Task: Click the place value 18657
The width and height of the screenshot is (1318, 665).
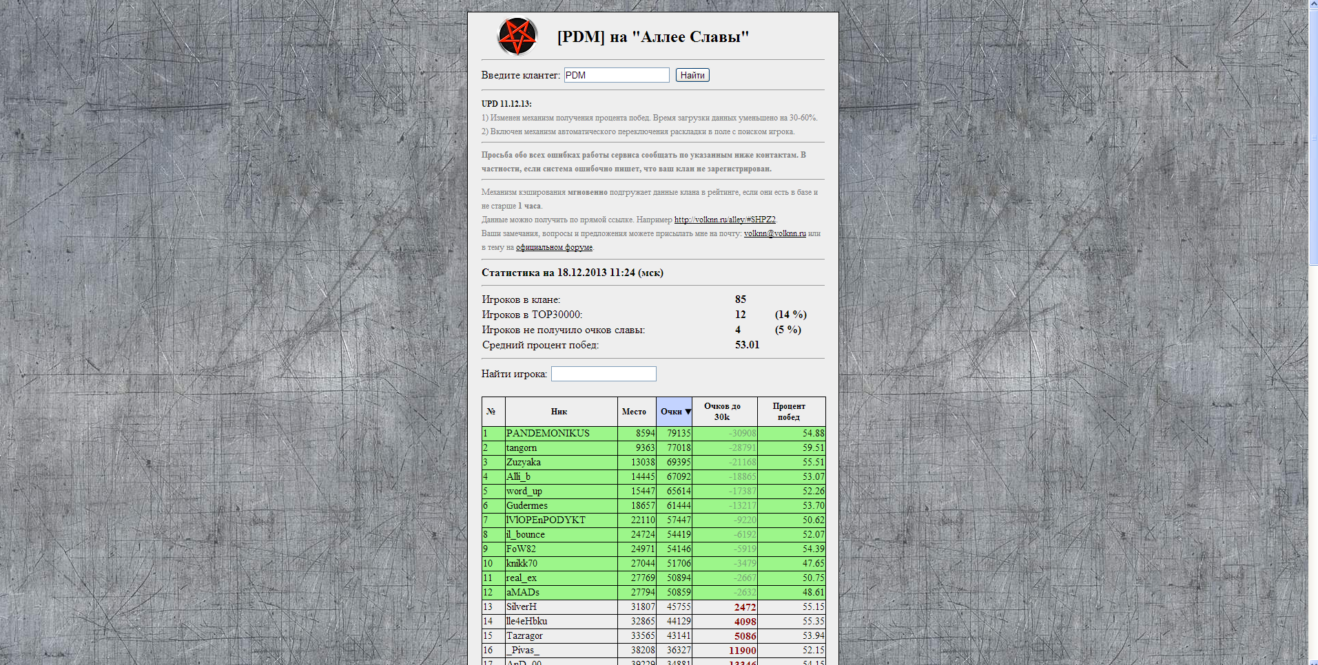Action: coord(643,506)
